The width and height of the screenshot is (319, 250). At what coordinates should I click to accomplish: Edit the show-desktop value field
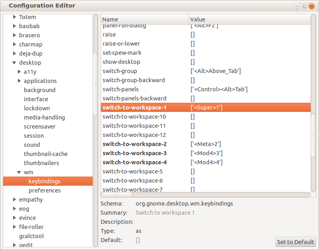pos(193,62)
